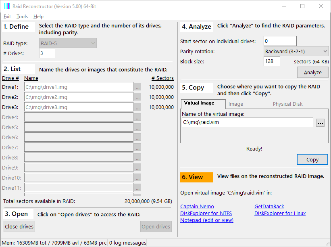Click the browse button for Drive8 row
Viewport: 331px width, 247px height.
point(137,157)
